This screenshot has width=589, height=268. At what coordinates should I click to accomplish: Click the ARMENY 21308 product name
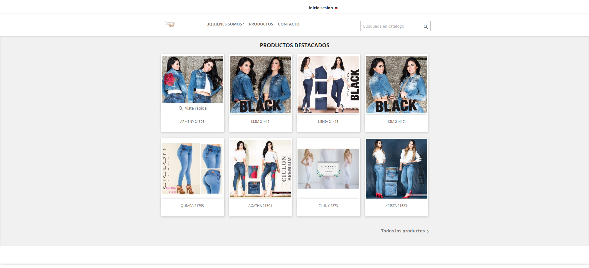pyautogui.click(x=192, y=122)
